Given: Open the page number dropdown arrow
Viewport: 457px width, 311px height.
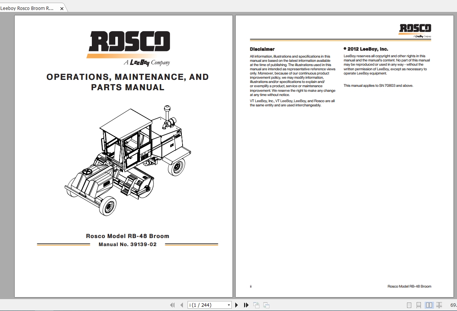Looking at the screenshot, I should click(x=229, y=305).
